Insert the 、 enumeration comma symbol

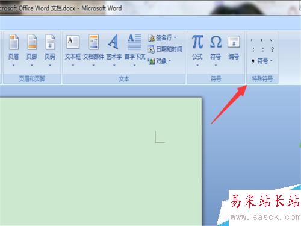[272, 40]
